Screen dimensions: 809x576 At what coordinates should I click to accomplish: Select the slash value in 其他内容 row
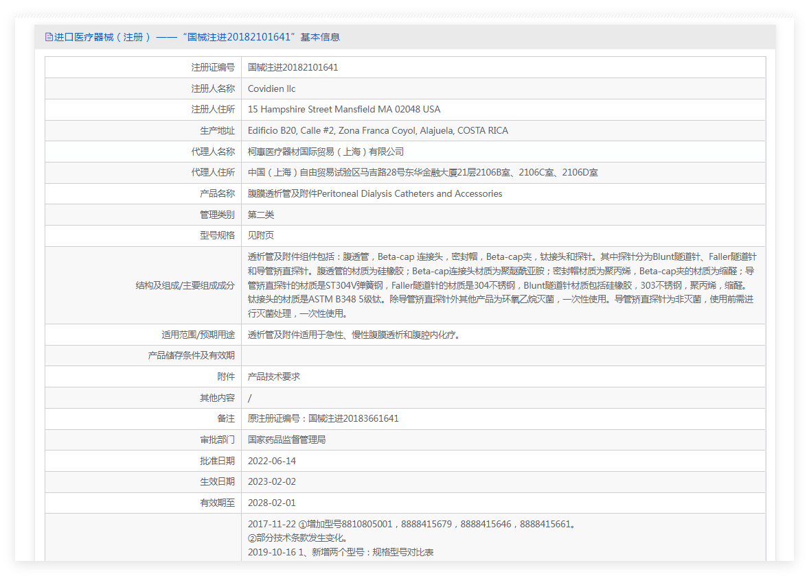250,398
